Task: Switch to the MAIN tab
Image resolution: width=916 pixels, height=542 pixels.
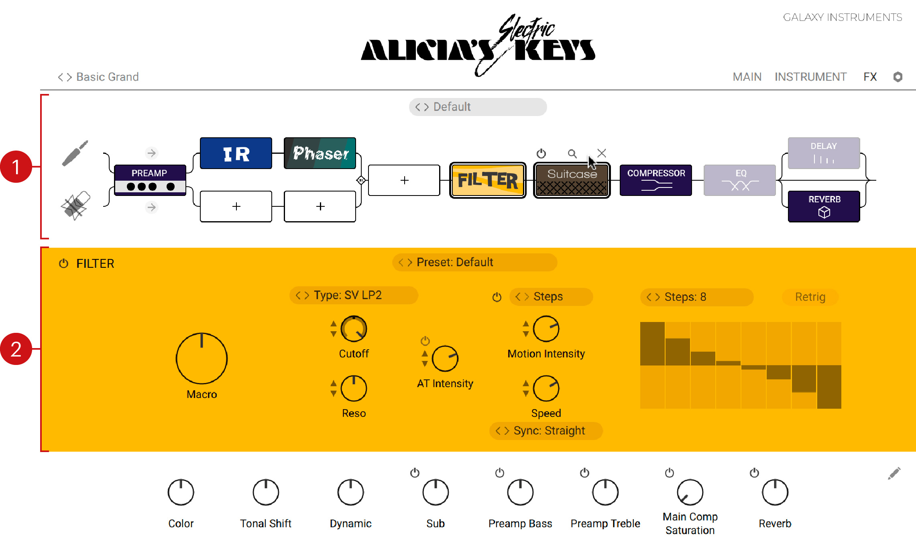Action: coord(748,77)
